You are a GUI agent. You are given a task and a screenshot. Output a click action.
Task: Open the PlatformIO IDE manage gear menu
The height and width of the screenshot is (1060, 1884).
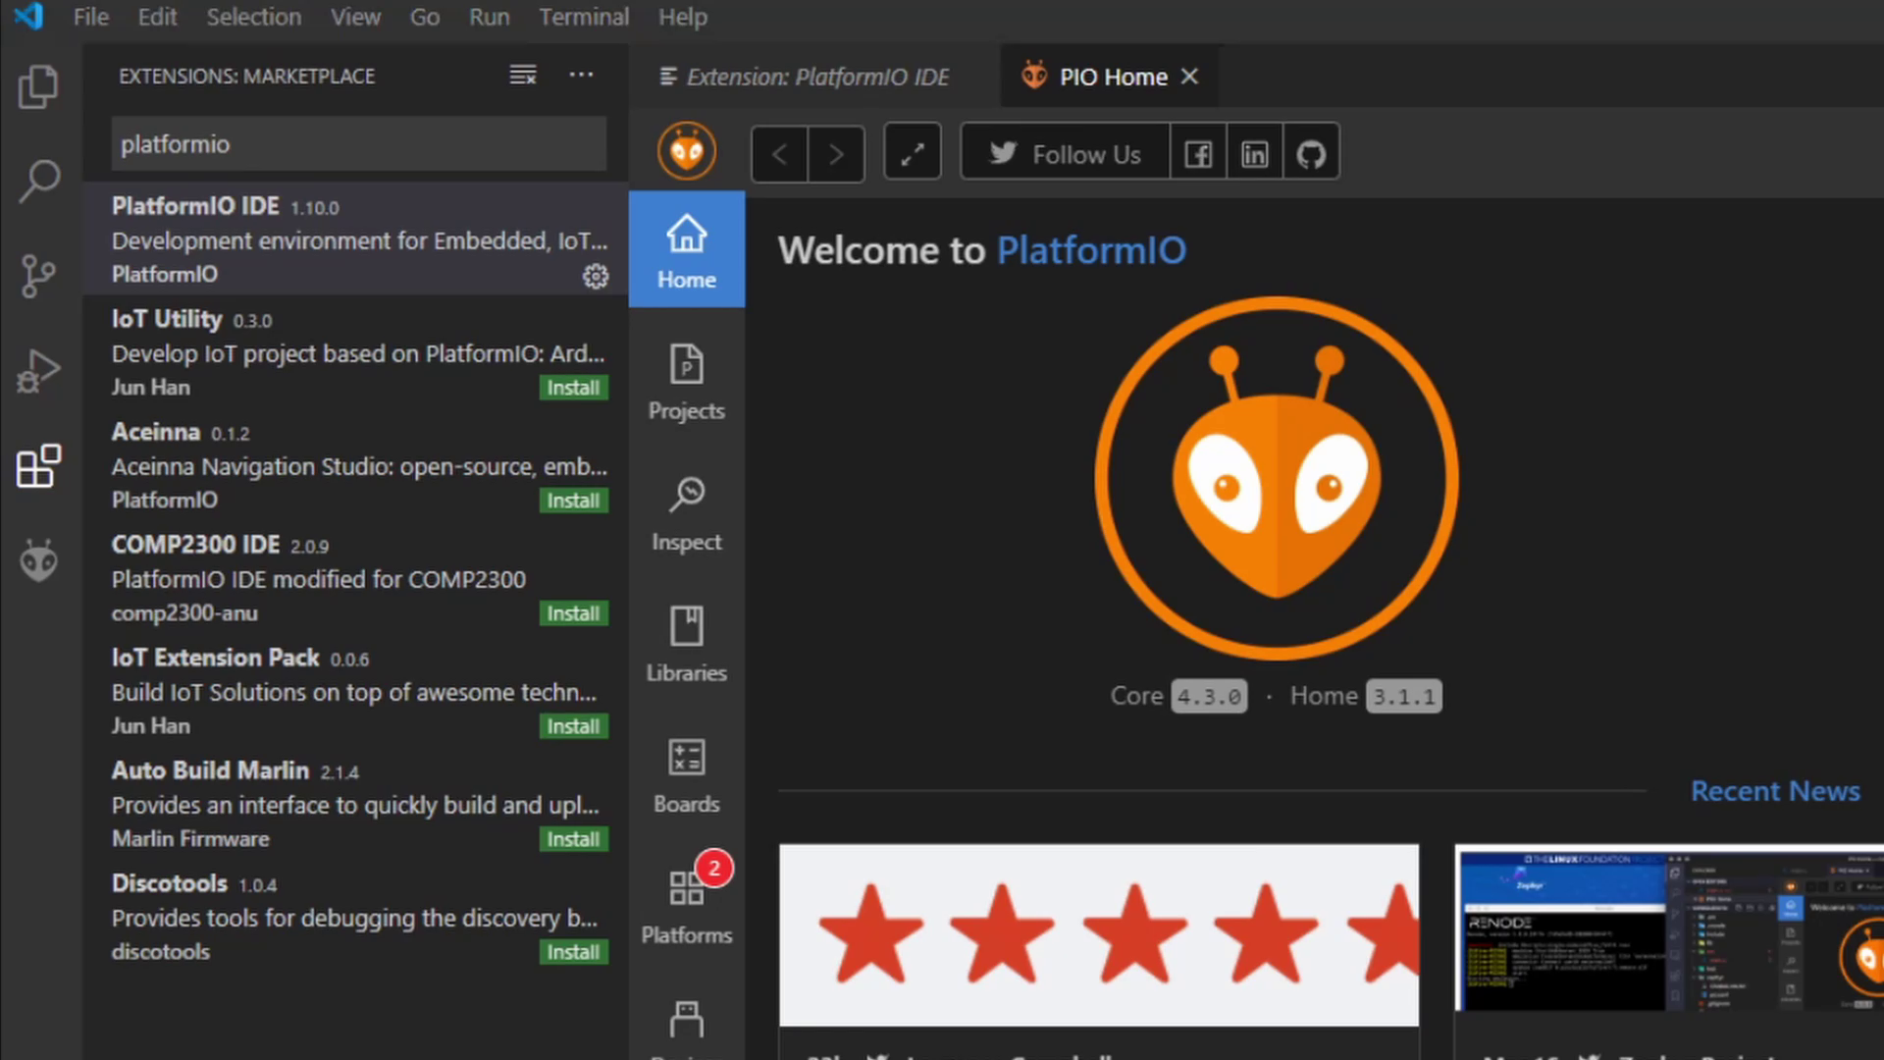[x=596, y=277]
